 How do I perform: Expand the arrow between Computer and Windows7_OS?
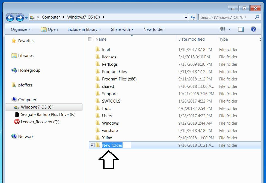(64, 17)
